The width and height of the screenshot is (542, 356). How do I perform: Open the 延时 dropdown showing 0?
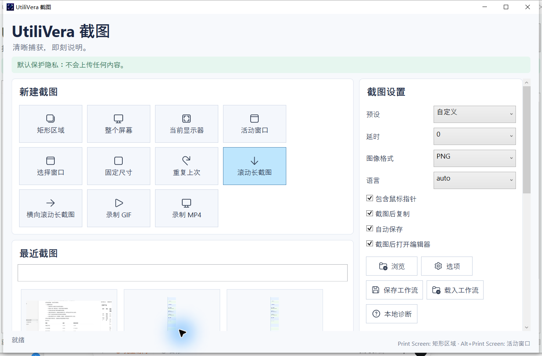point(474,136)
